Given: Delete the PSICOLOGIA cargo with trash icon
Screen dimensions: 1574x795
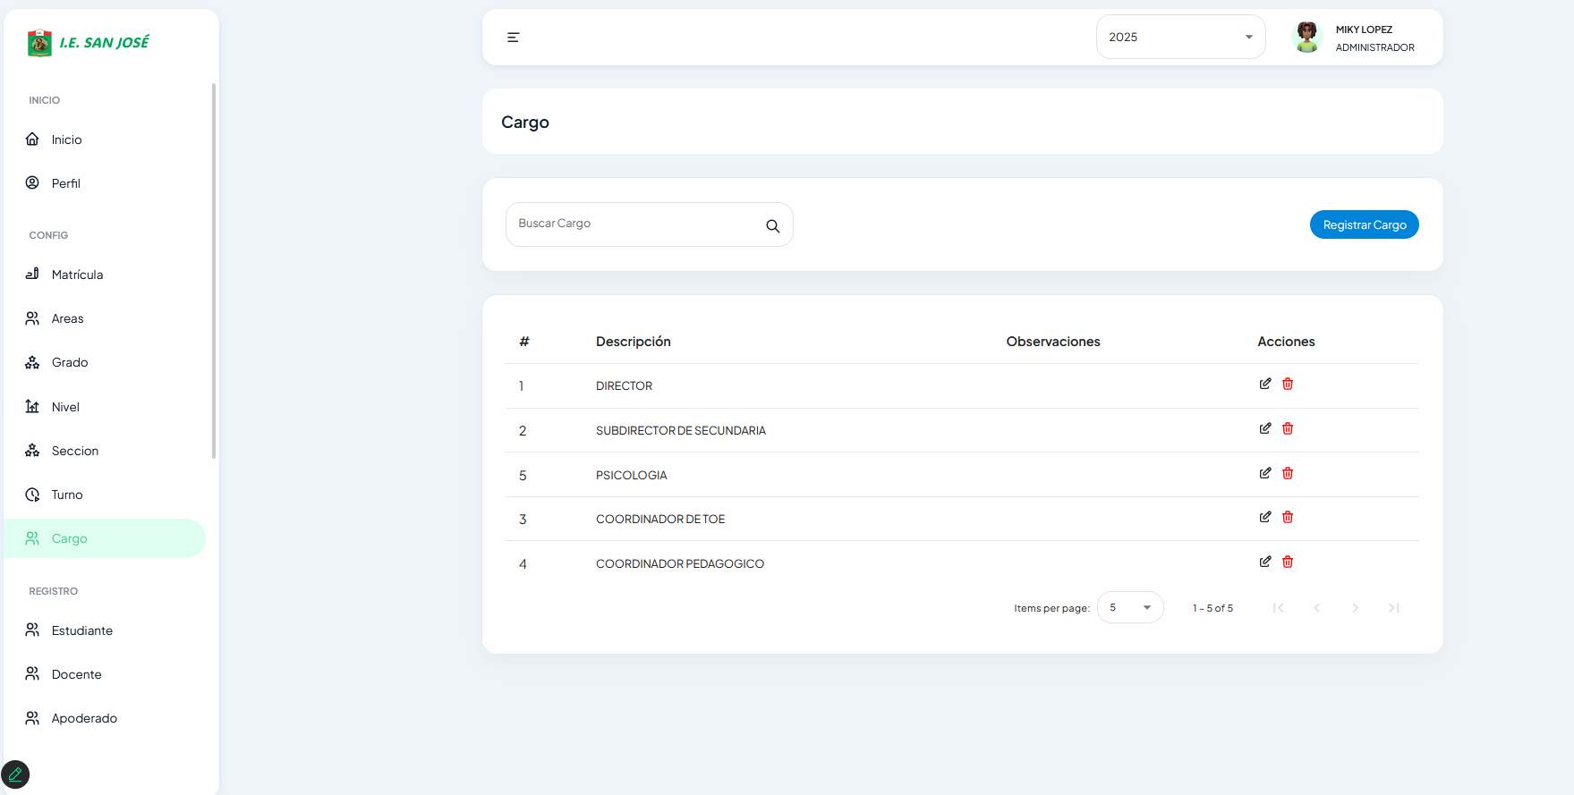Looking at the screenshot, I should (x=1288, y=473).
